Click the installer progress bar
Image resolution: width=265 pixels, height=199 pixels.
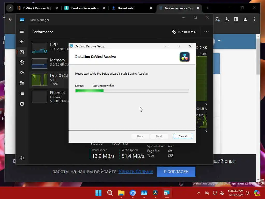point(132,91)
